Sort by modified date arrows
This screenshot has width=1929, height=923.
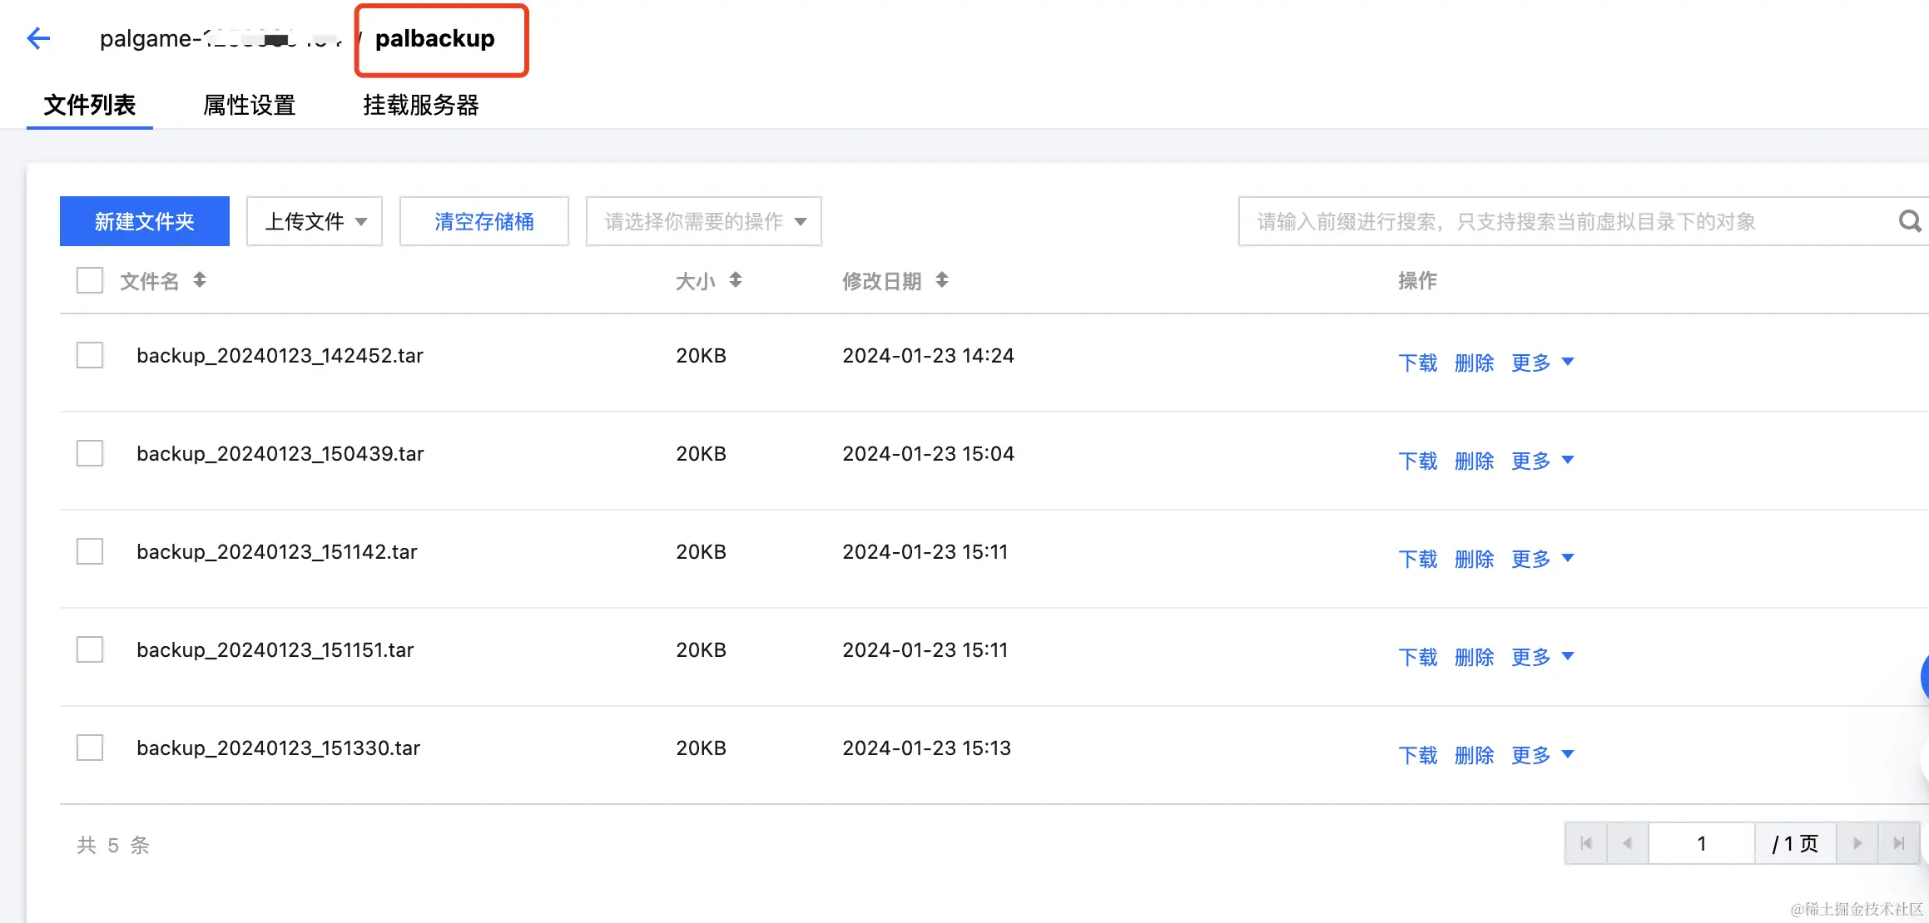pos(942,280)
